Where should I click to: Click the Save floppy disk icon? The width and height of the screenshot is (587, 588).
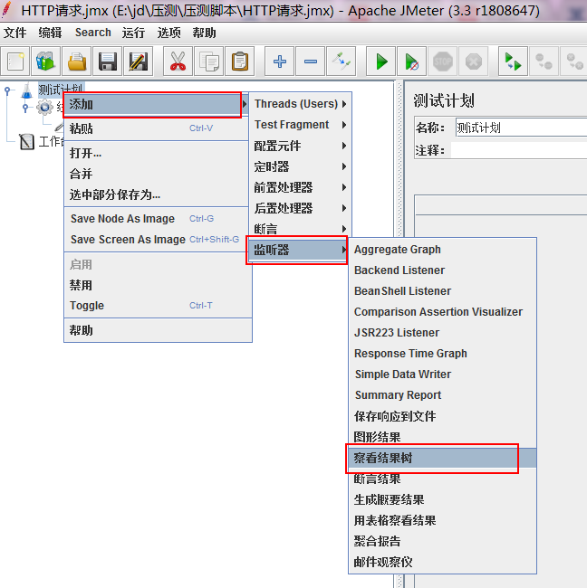point(108,62)
